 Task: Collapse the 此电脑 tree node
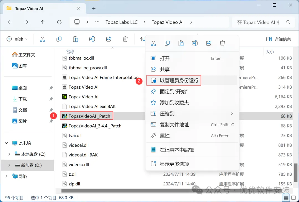click(6, 143)
